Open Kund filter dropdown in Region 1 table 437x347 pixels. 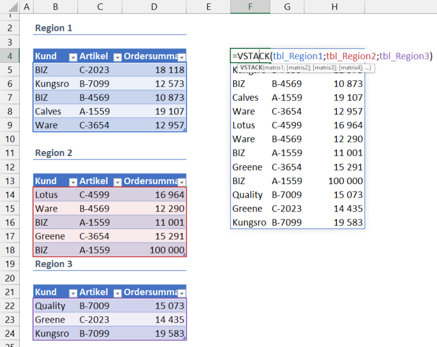pyautogui.click(x=72, y=57)
